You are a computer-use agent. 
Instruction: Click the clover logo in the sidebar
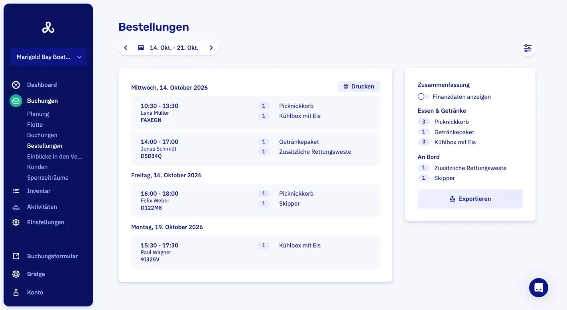click(48, 27)
